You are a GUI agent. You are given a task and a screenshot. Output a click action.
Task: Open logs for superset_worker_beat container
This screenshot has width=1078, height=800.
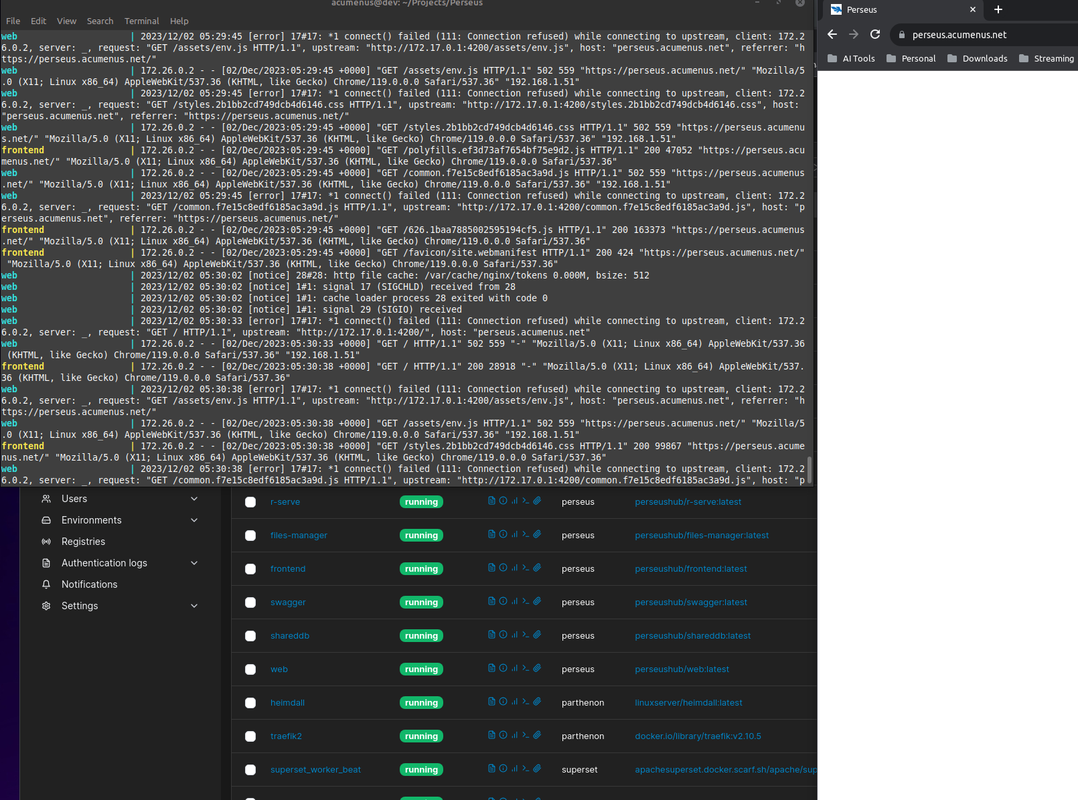[491, 769]
